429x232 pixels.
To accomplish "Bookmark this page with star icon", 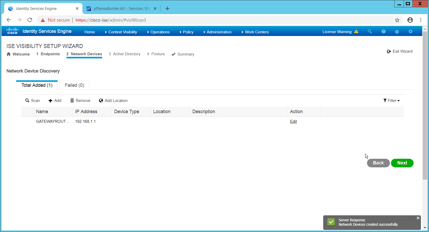I will [397, 20].
